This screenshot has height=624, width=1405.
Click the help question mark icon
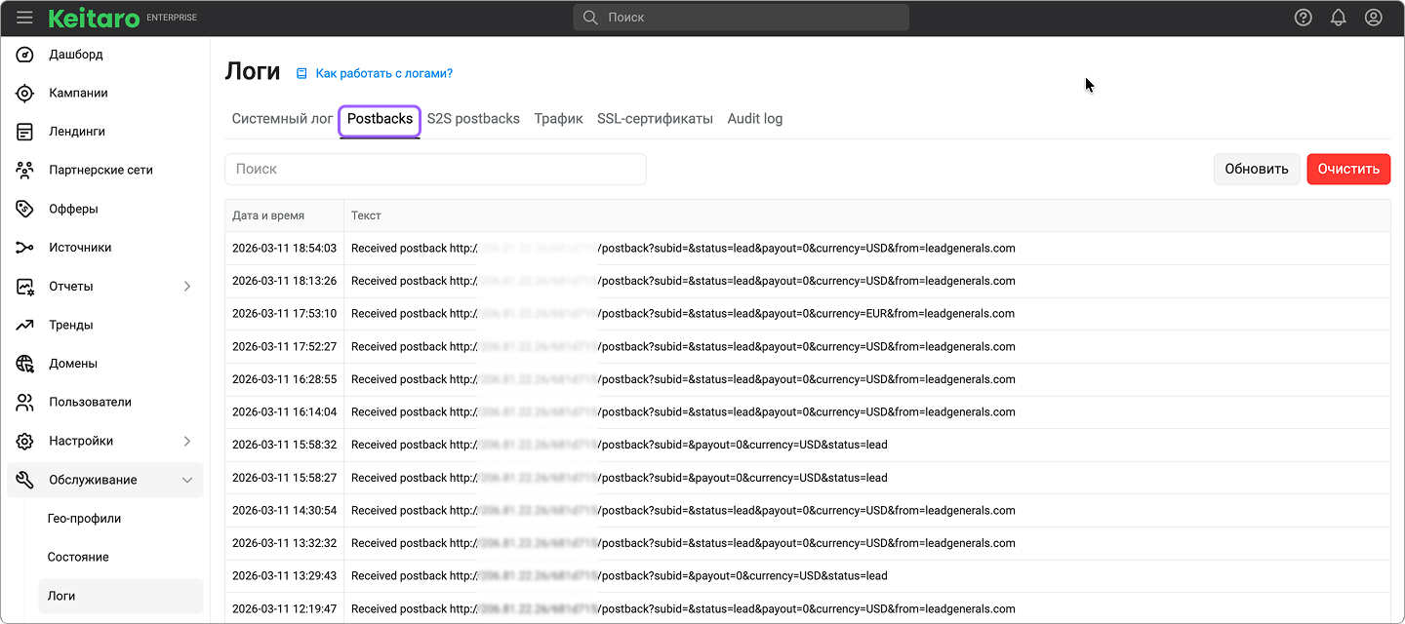1303,18
